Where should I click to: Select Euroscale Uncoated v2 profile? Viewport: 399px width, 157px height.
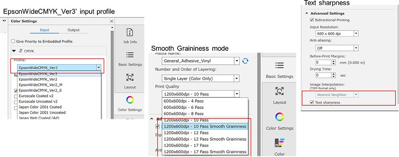click(59, 101)
